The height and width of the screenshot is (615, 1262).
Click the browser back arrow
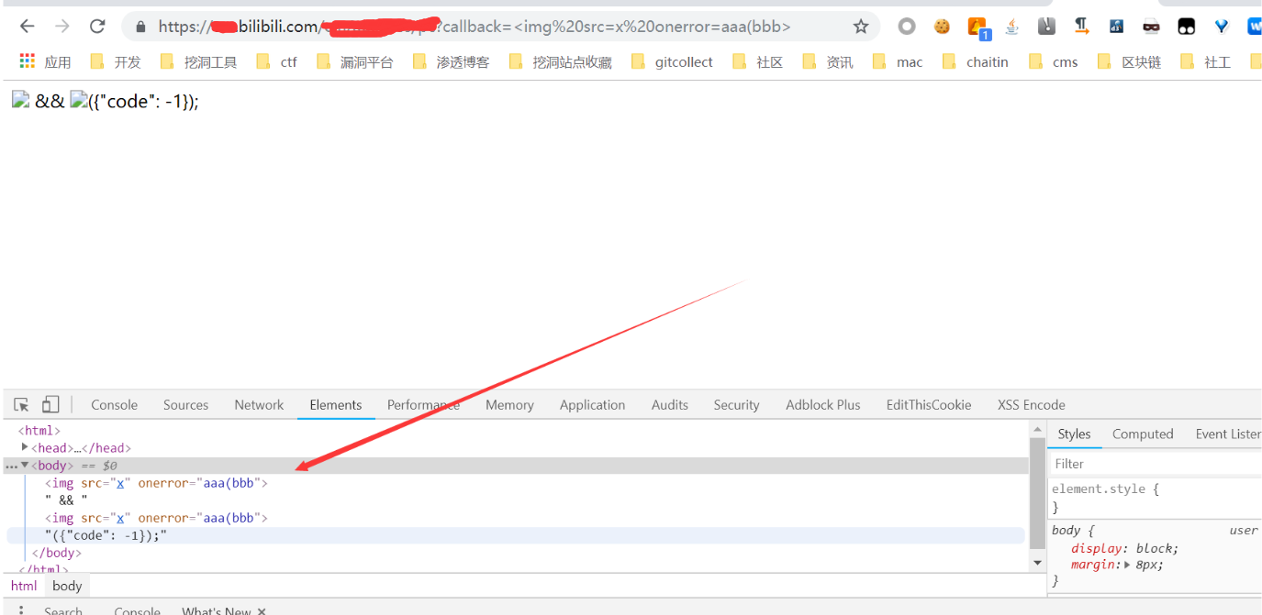[x=27, y=27]
